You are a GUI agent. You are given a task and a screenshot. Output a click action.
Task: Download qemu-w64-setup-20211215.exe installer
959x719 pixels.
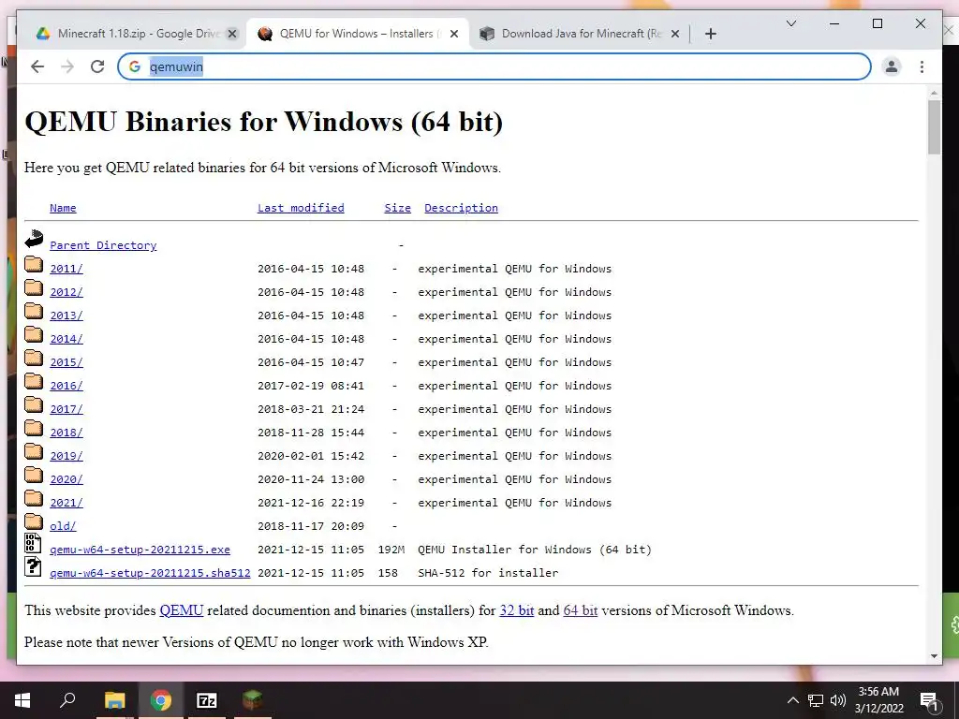(140, 550)
